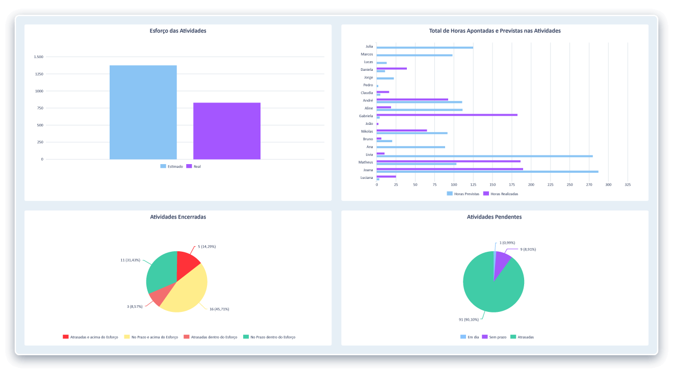Viewport: 673px width, 370px height.
Task: Click the Luciana row label
Action: pyautogui.click(x=367, y=177)
